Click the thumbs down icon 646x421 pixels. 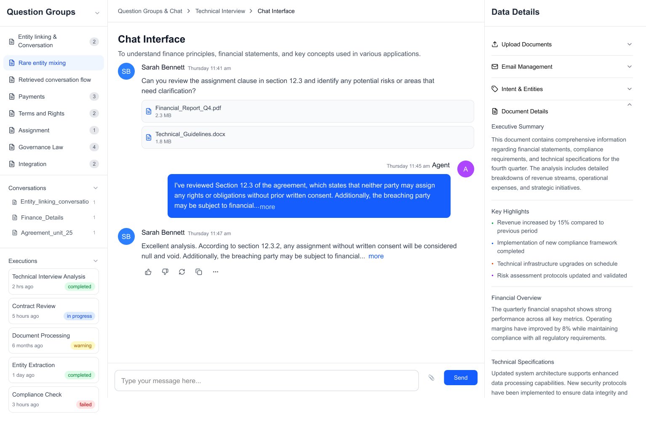[x=165, y=272]
